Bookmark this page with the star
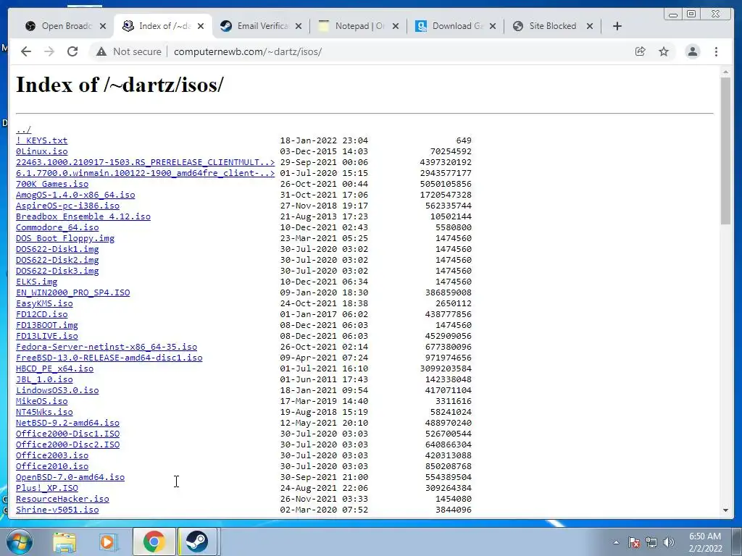742x556 pixels. tap(664, 51)
